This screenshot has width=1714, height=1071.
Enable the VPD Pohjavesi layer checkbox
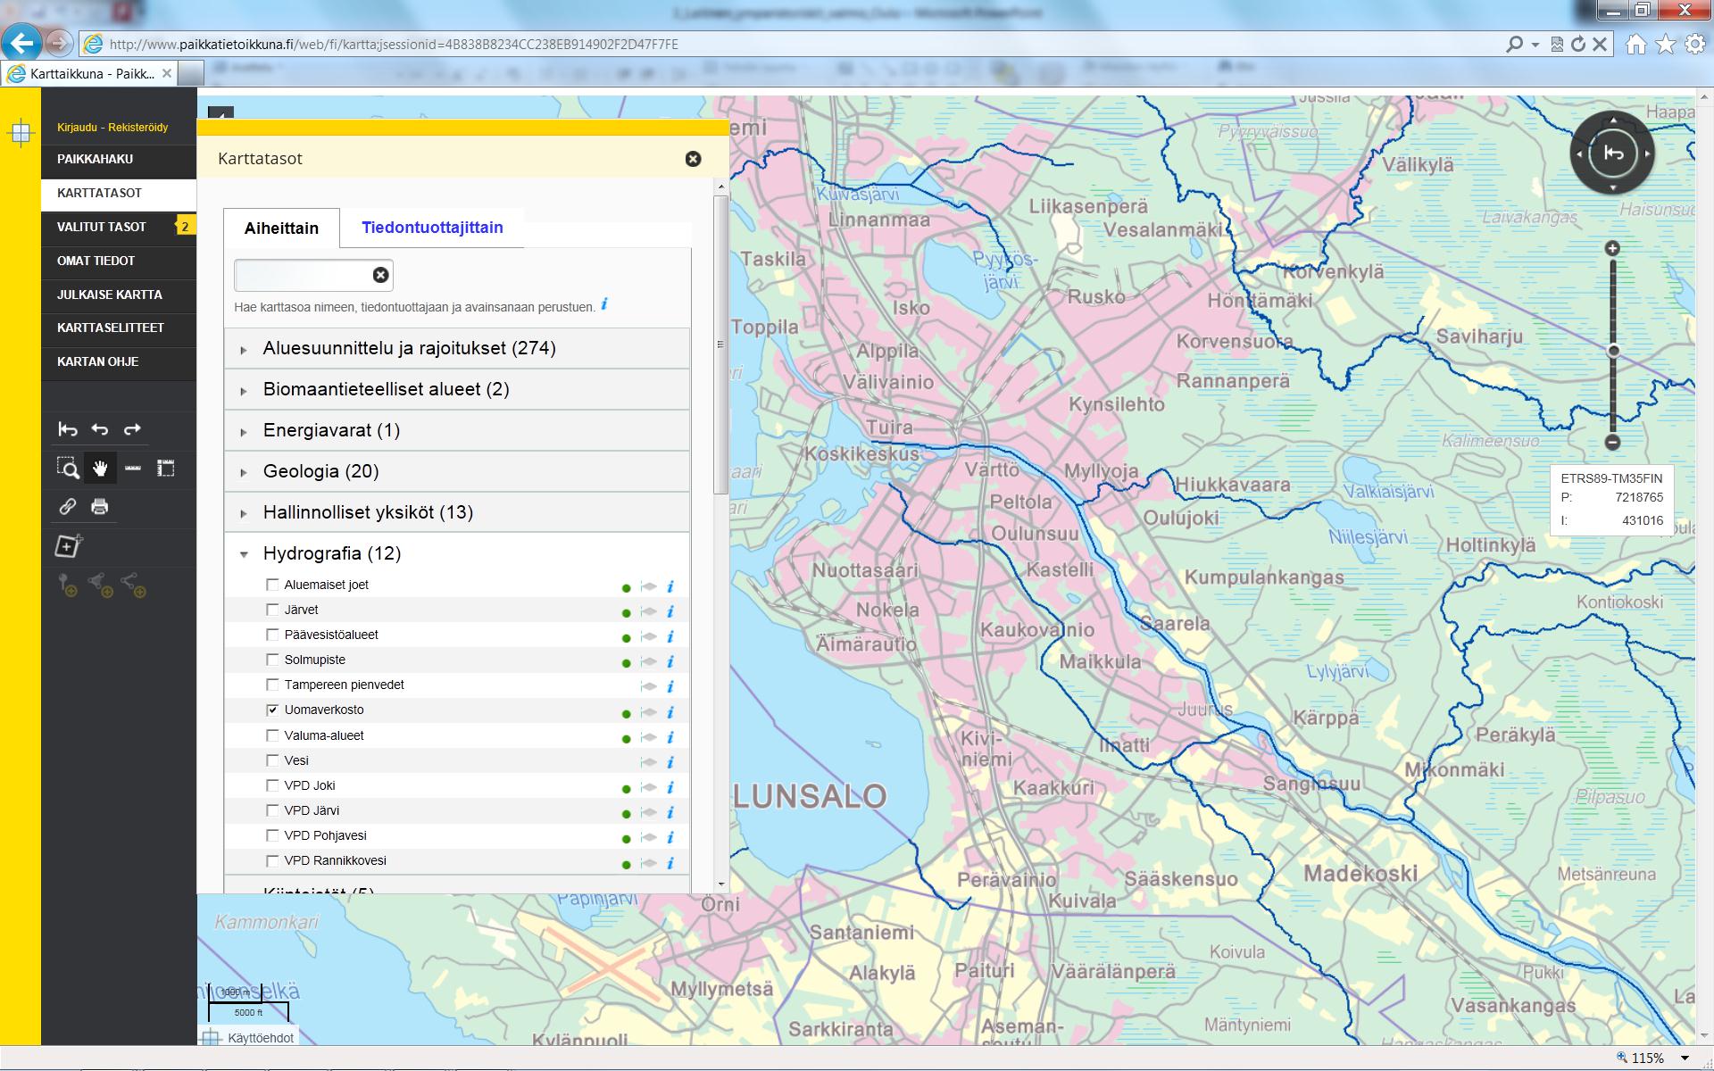coord(273,835)
